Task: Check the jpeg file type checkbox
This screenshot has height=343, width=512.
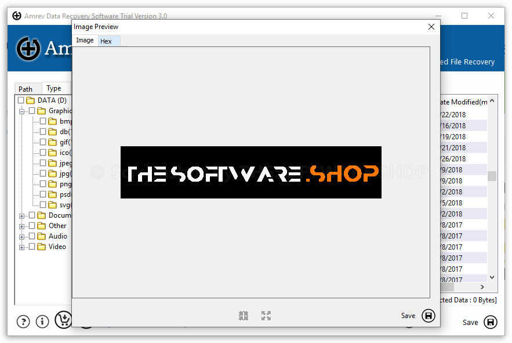Action: 43,163
